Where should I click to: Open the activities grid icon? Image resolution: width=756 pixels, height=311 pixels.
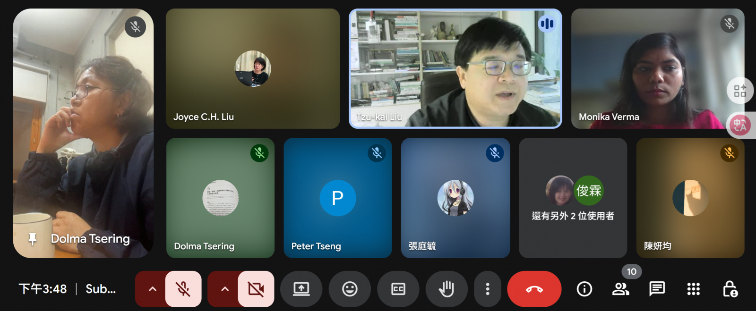(693, 289)
